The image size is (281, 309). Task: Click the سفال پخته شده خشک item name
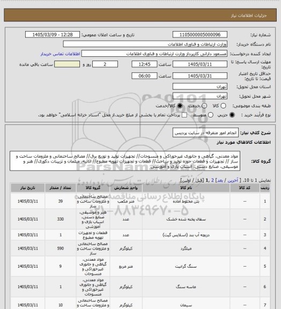(x=186, y=219)
